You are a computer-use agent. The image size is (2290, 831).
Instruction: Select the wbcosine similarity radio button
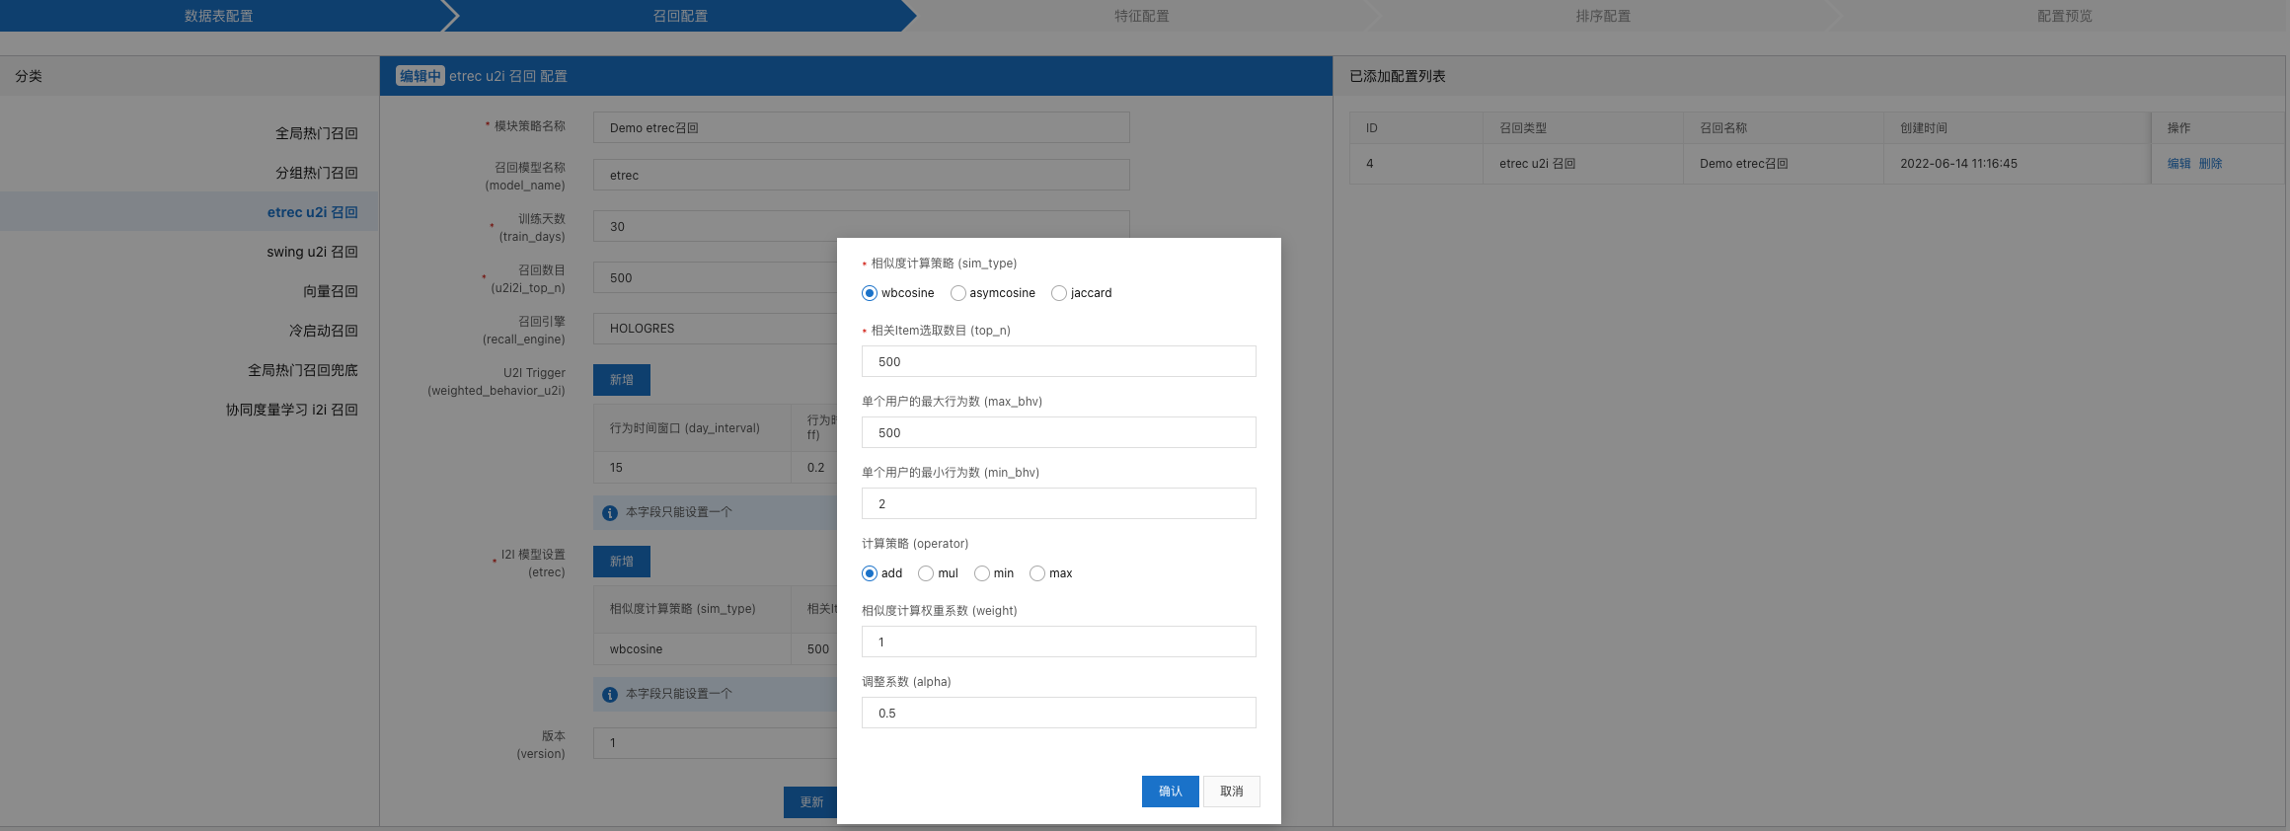pyautogui.click(x=870, y=293)
